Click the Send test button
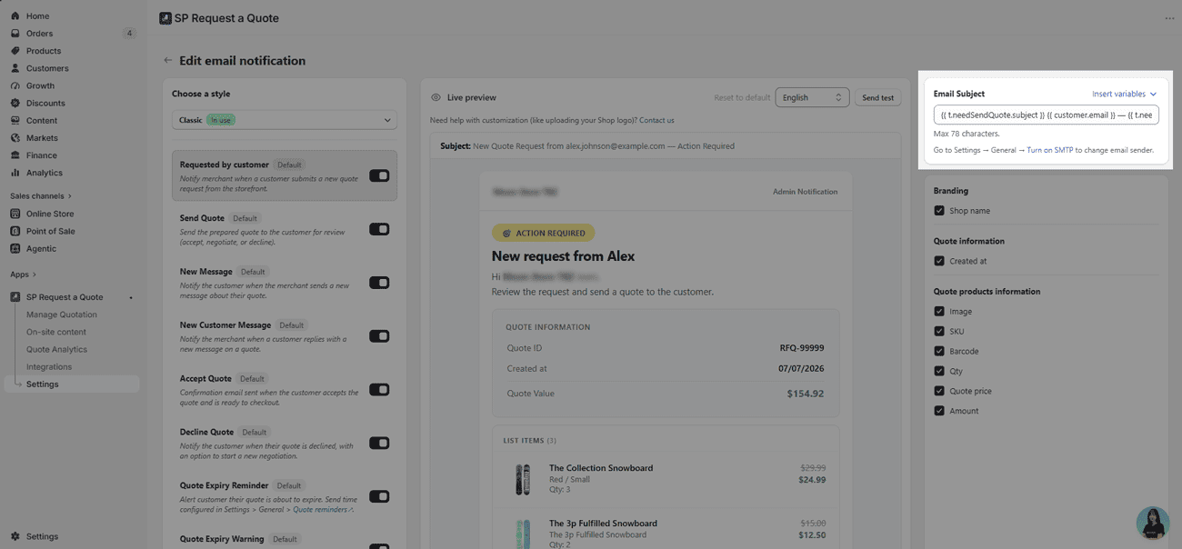This screenshot has height=549, width=1182. 877,97
